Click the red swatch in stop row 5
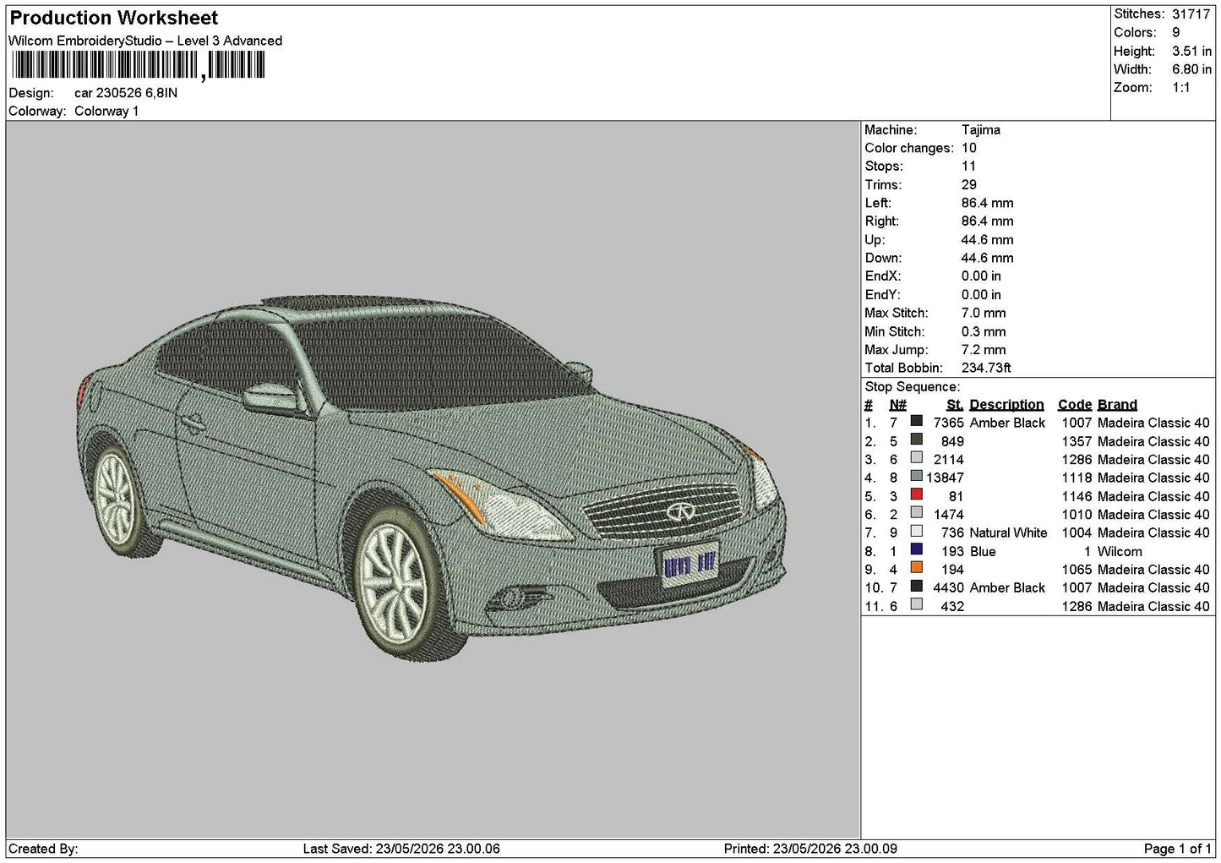Viewport: 1221px width, 863px height. (916, 494)
